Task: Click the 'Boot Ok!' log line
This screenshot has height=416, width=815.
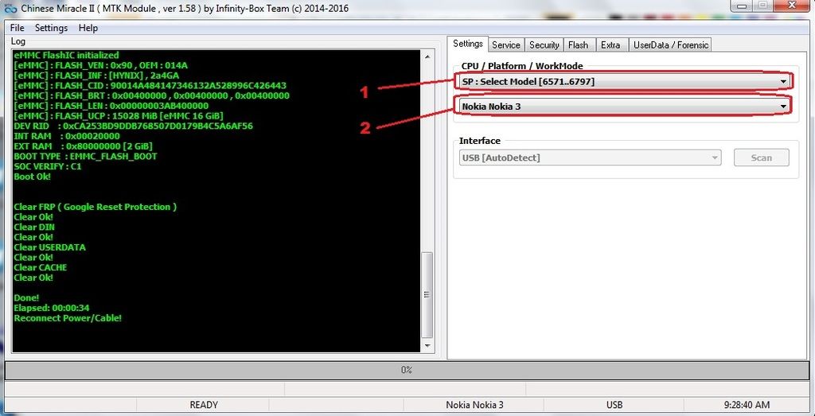Action: (32, 177)
